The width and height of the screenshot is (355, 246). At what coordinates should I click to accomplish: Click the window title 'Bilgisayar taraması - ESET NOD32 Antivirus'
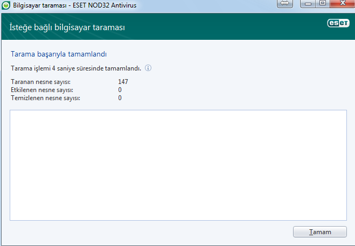[75, 5]
